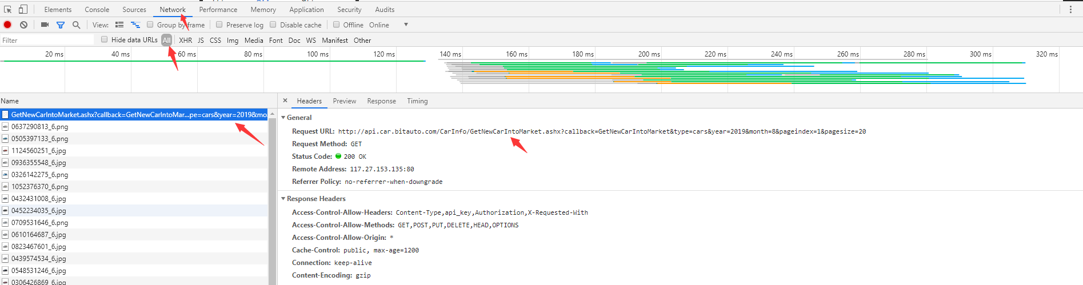Check the Disable cache option
The width and height of the screenshot is (1083, 285).
pos(273,25)
